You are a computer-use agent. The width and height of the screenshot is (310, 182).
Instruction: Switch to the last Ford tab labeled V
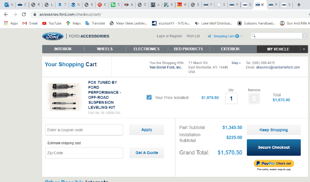point(286,5)
